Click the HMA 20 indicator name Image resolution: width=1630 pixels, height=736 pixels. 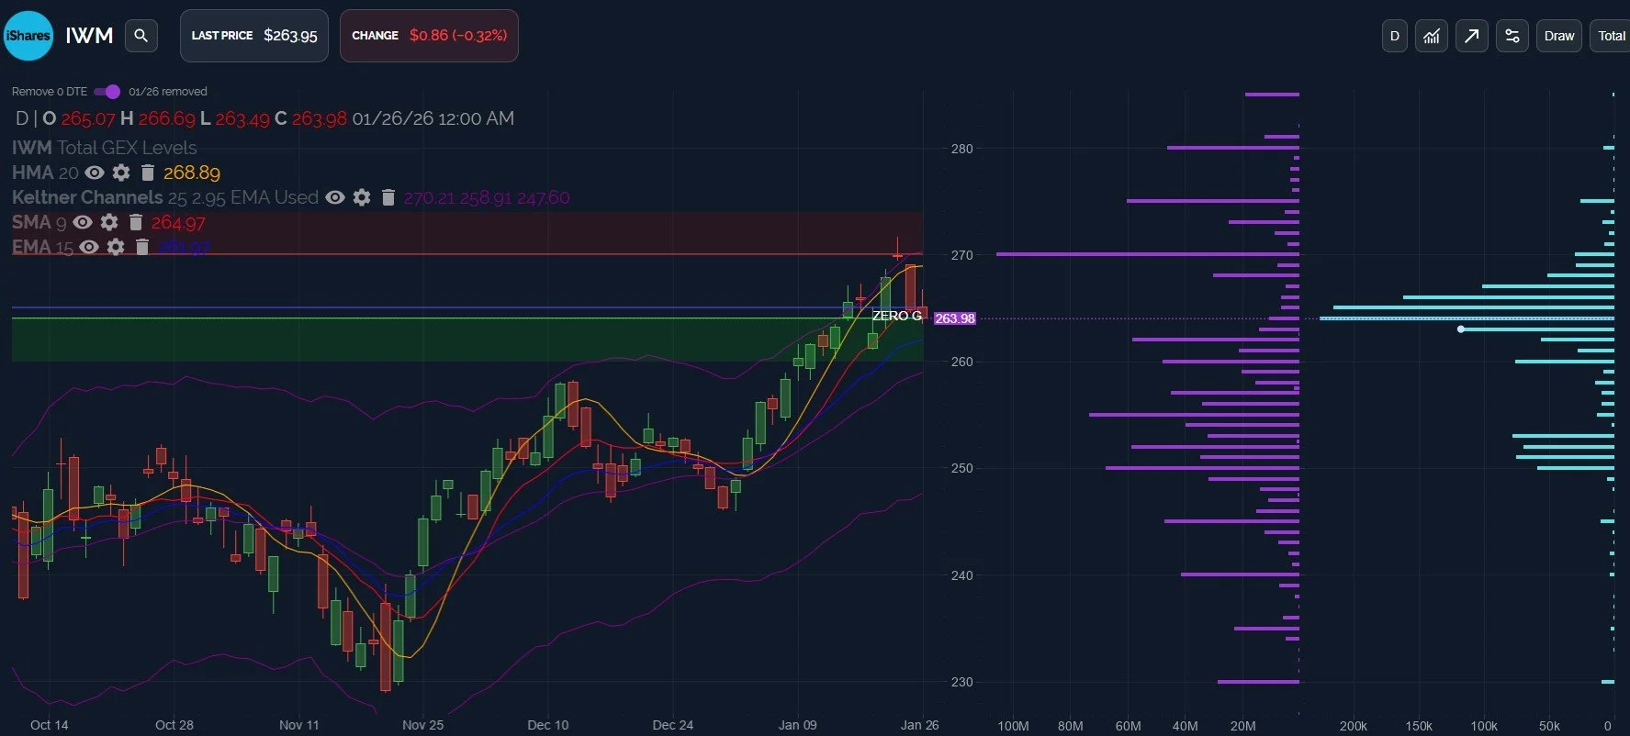coord(45,173)
